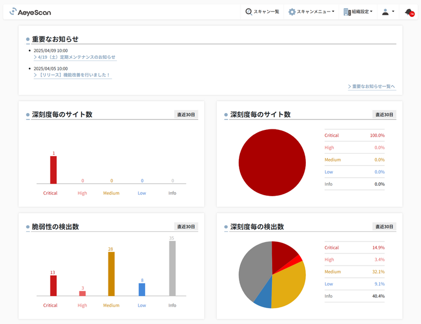This screenshot has width=421, height=324.
Task: Expand the スキャンメニュー dropdown arrow
Action: click(333, 12)
